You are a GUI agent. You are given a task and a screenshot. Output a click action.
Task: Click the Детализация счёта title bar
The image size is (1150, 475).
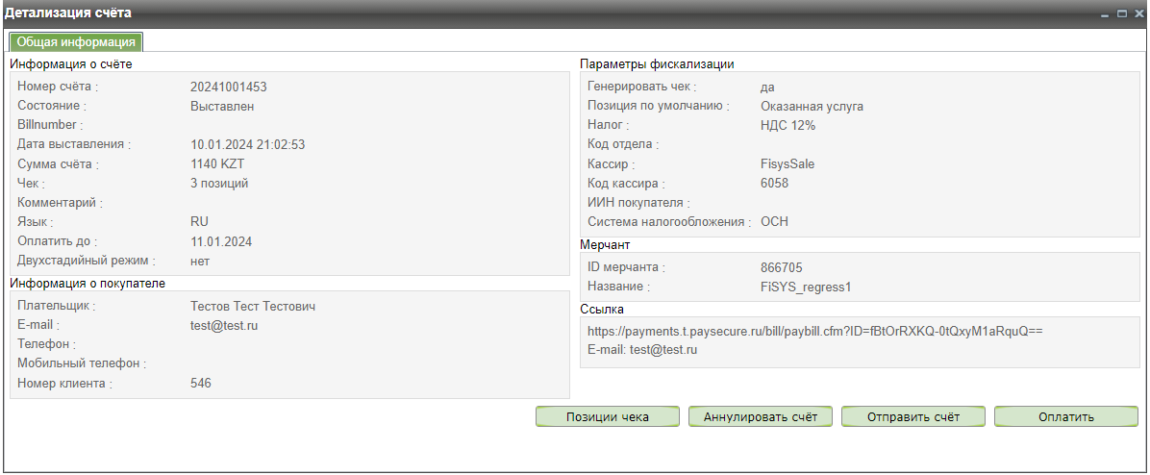(481, 13)
